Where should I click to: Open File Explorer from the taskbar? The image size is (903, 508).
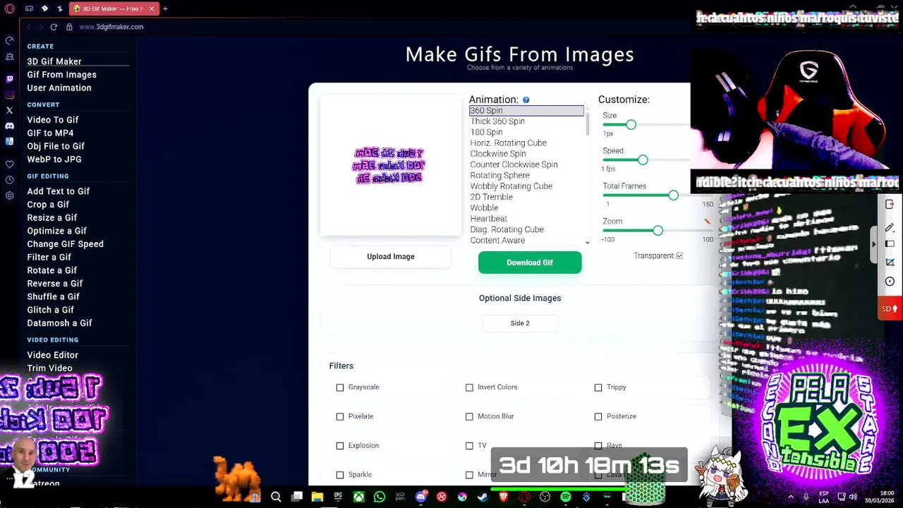coord(317,497)
